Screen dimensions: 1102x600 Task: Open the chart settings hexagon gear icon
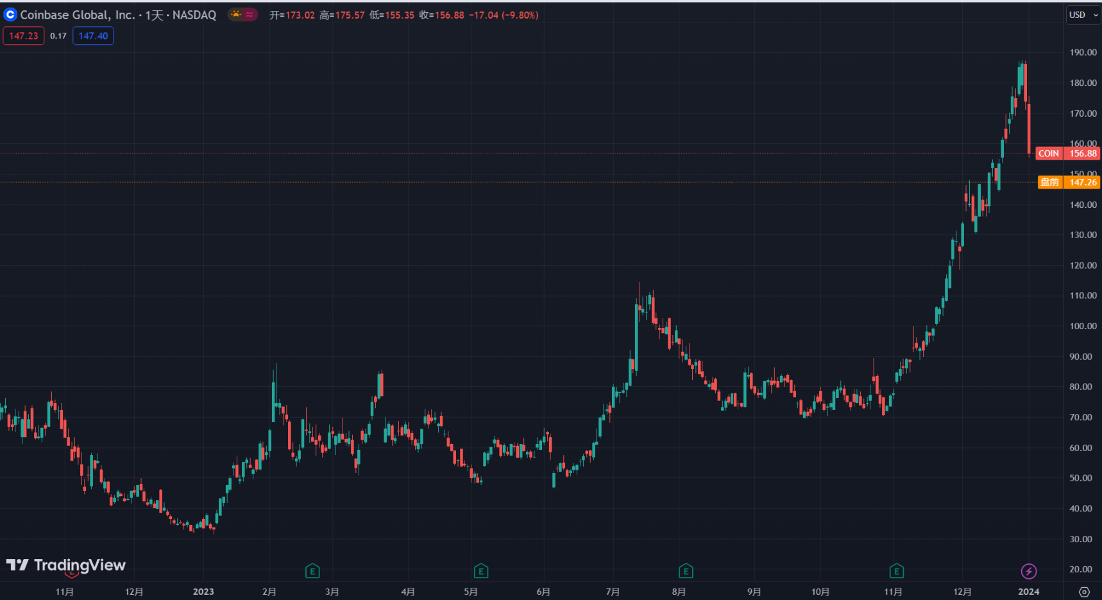click(x=1084, y=592)
